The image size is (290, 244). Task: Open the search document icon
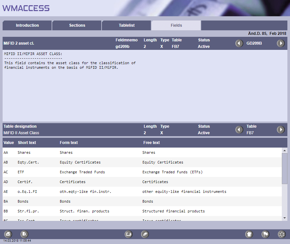click(24, 234)
